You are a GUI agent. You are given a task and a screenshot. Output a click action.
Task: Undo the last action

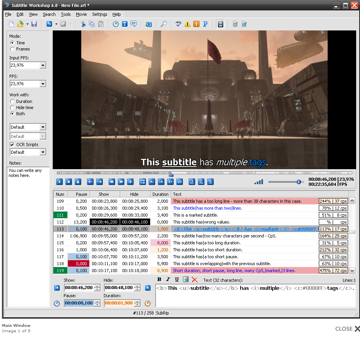click(49, 24)
